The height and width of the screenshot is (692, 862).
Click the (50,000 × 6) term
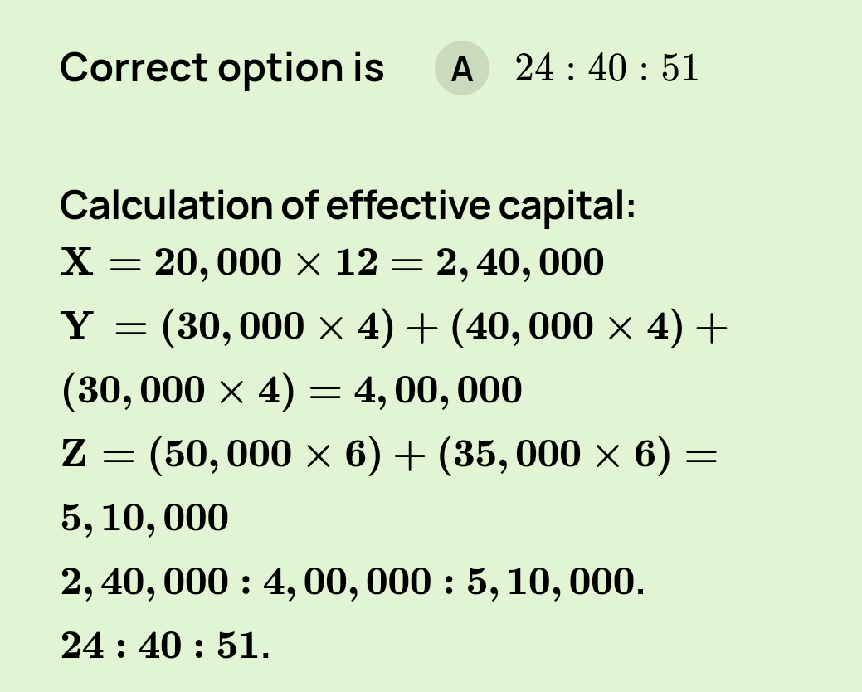pos(264,455)
